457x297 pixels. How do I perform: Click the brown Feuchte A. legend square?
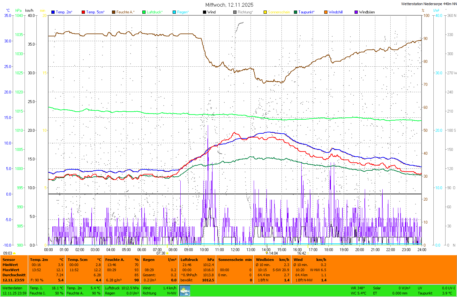point(114,12)
